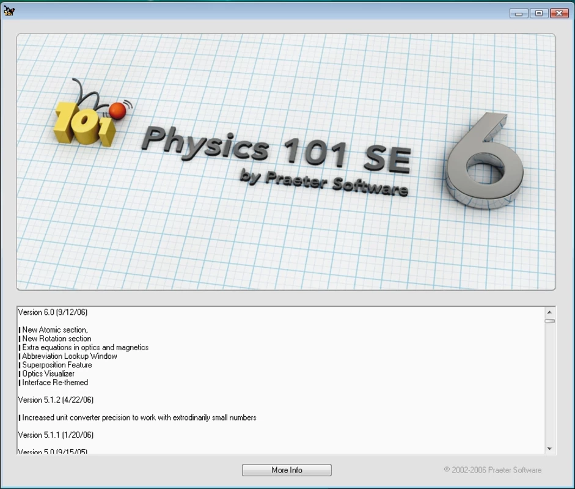Screen dimensions: 575x489
Task: Click the Physics 101 title bar app icon
Action: click(x=9, y=12)
